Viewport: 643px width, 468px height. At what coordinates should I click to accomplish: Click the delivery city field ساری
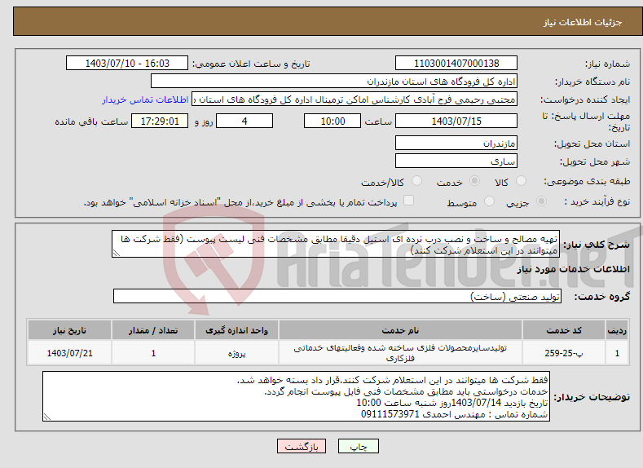[x=456, y=161]
